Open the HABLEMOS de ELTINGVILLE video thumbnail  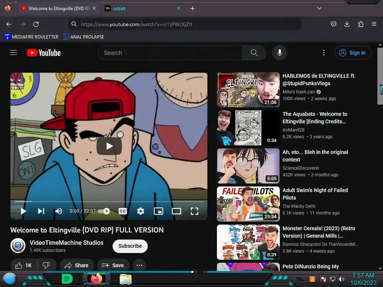pyautogui.click(x=248, y=90)
